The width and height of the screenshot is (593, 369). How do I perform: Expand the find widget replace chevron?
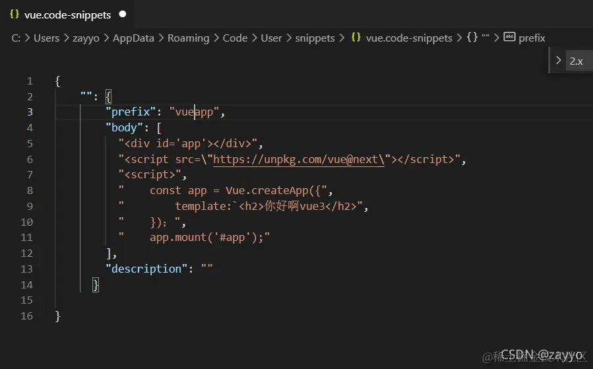coord(558,60)
